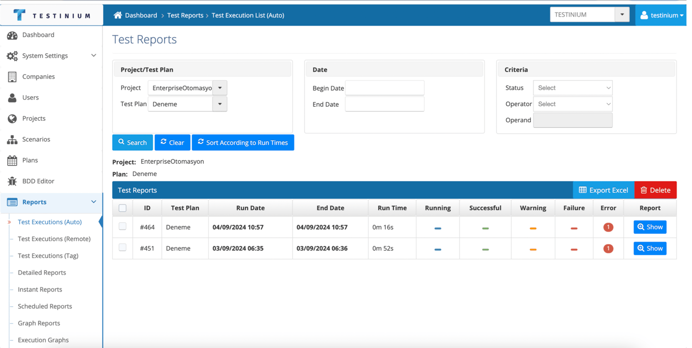
Task: Click the orange Warning indicator for #464
Action: 533,228
